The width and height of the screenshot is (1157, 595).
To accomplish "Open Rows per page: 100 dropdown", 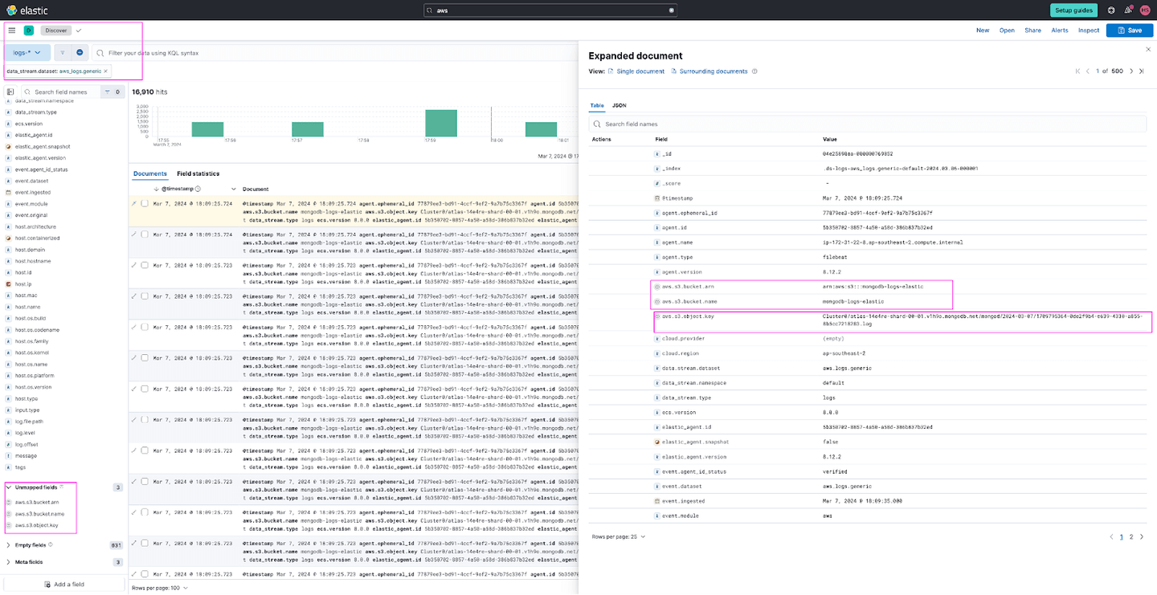I will (x=160, y=588).
